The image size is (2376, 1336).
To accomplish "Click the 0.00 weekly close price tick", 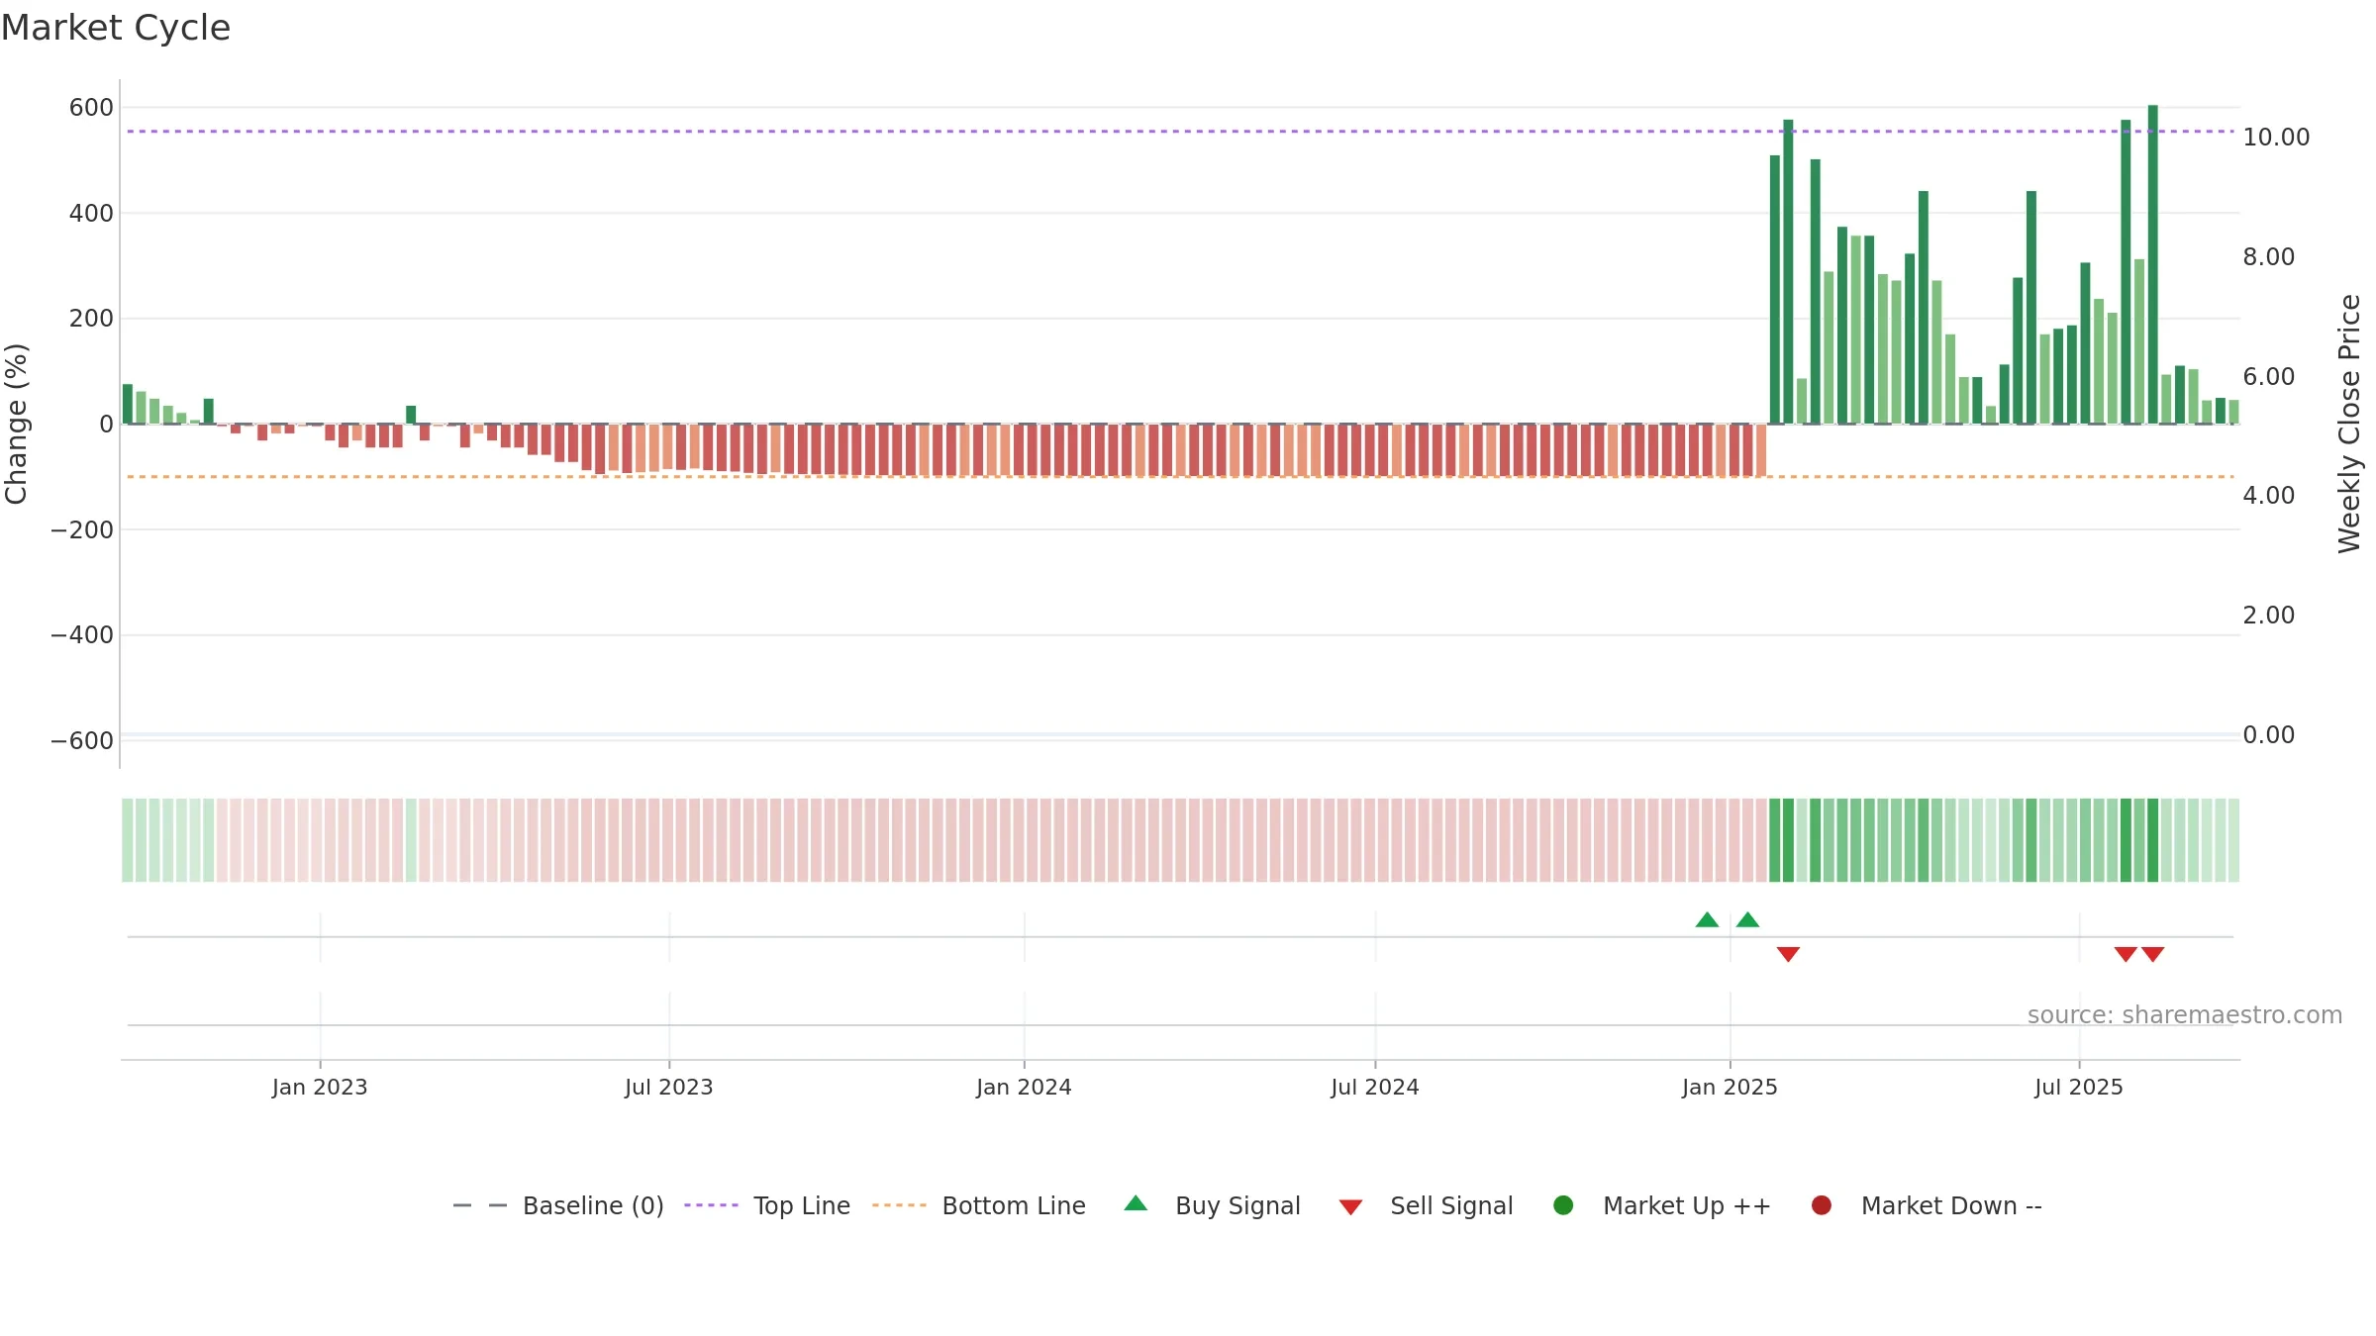I will [x=2268, y=735].
